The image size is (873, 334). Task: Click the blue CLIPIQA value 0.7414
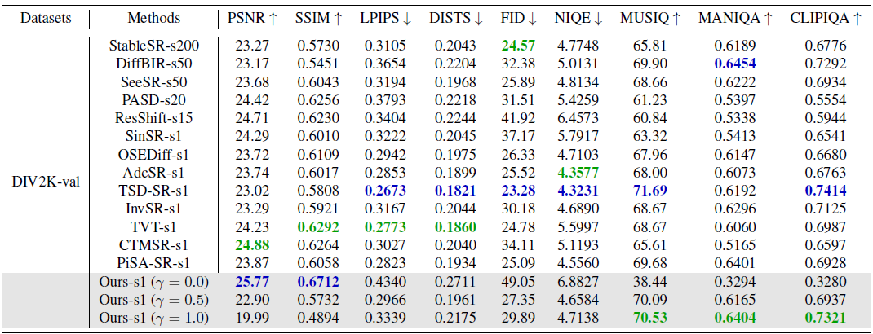(826, 190)
